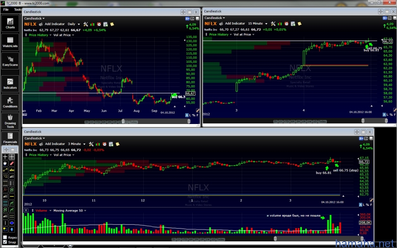The image size is (397, 248).
Task: Open Candlestick dropdown in Daily chart
Action: [34, 18]
